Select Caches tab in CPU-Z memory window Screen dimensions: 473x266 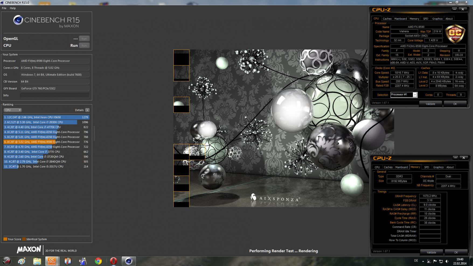(x=388, y=167)
